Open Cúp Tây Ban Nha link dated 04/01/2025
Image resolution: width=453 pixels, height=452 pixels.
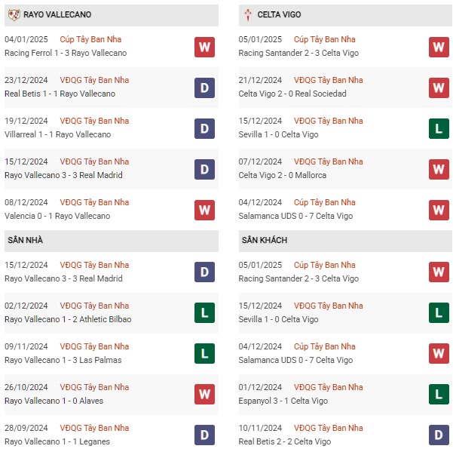[90, 39]
